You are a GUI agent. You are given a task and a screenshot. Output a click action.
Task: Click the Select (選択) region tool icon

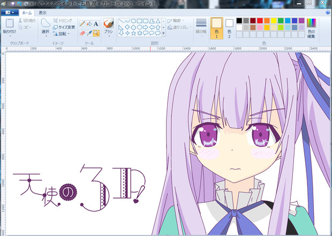(x=46, y=23)
